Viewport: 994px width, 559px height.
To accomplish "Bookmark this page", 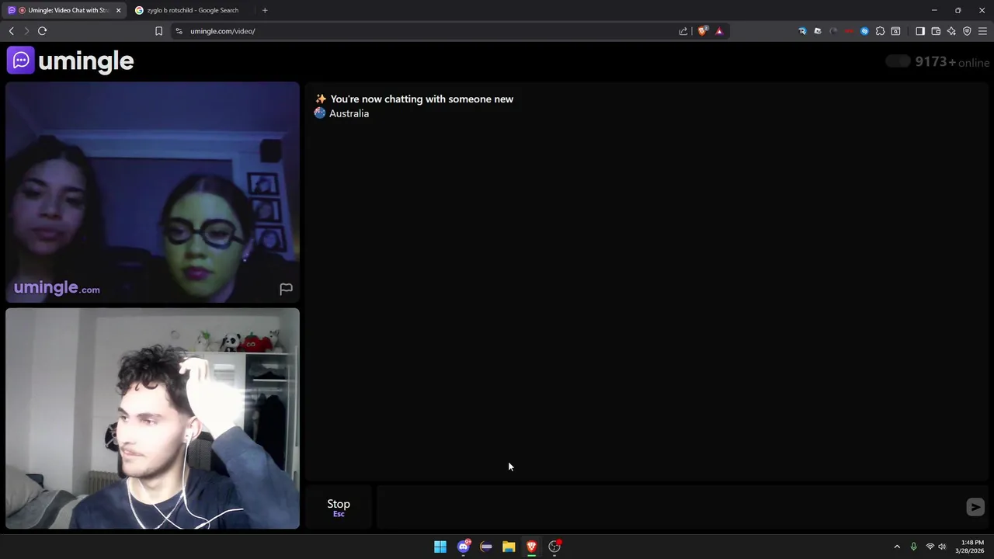I will pyautogui.click(x=158, y=31).
